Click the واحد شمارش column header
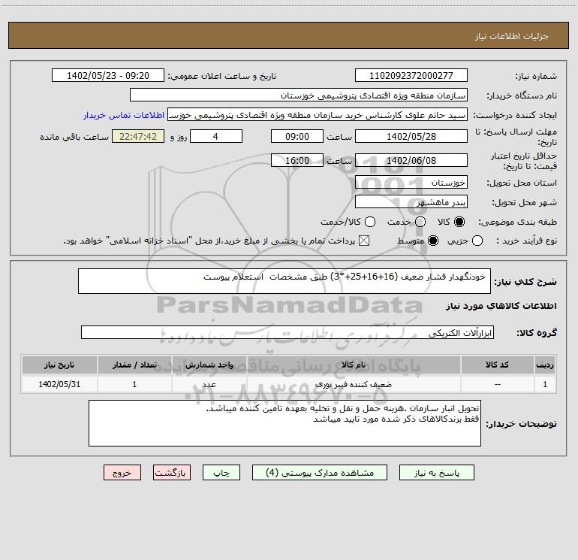This screenshot has width=578, height=560. coord(209,365)
